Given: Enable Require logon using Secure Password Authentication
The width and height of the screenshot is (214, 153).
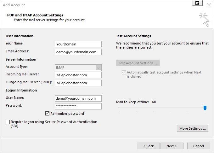Looking at the screenshot, I should click(x=8, y=122).
